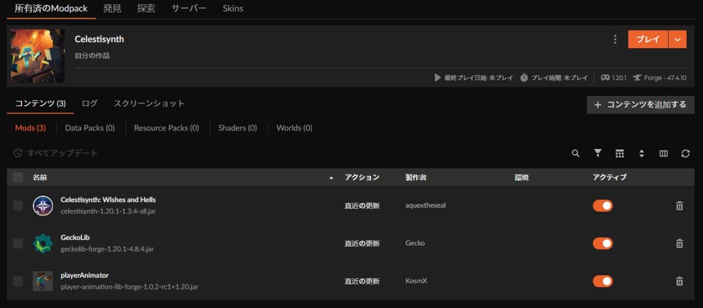Click the すべてアップデート link
This screenshot has width=703, height=308.
(63, 153)
